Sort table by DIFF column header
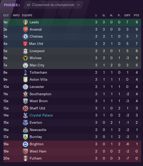This screenshot has height=166, width=143. point(127,15)
